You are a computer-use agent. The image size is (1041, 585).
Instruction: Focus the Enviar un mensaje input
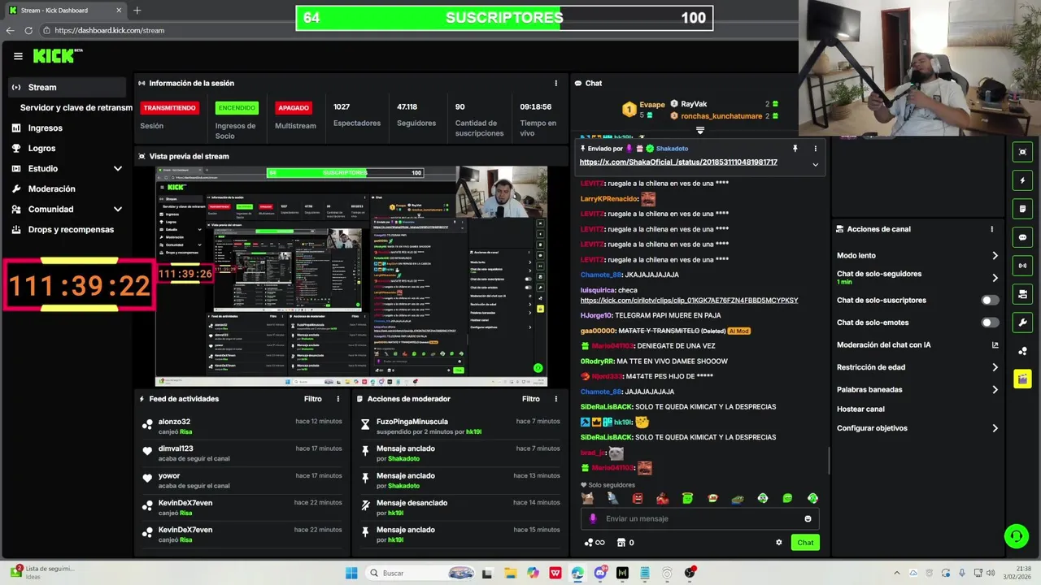point(699,518)
